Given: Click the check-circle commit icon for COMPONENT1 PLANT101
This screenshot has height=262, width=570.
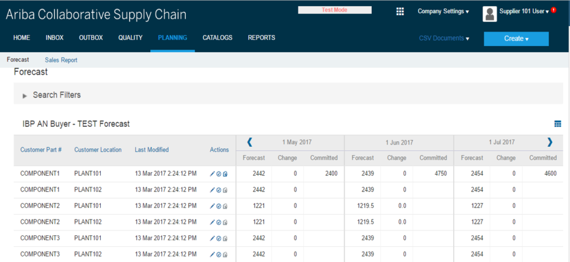Looking at the screenshot, I should [219, 174].
